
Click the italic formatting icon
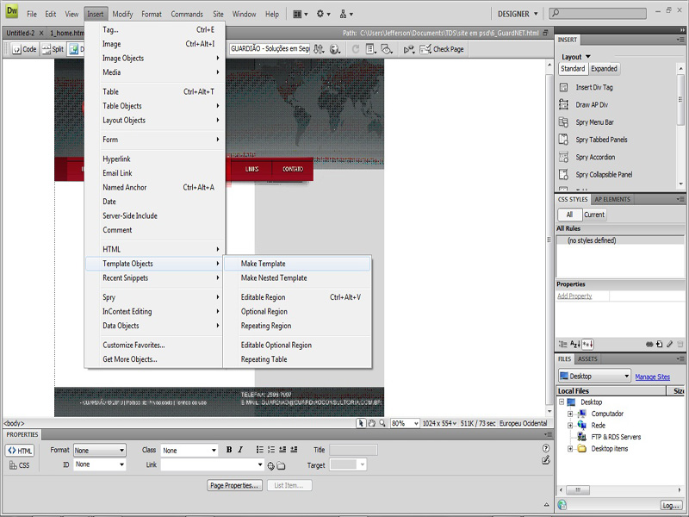(x=240, y=450)
